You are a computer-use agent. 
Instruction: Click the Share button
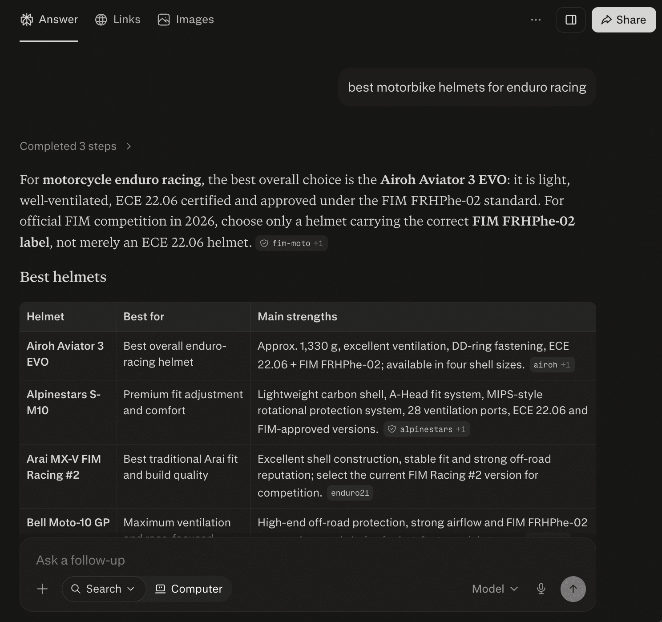624,20
